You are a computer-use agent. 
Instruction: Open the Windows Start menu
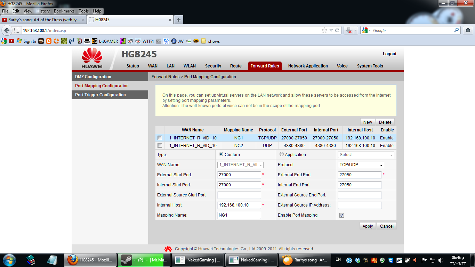point(9,260)
